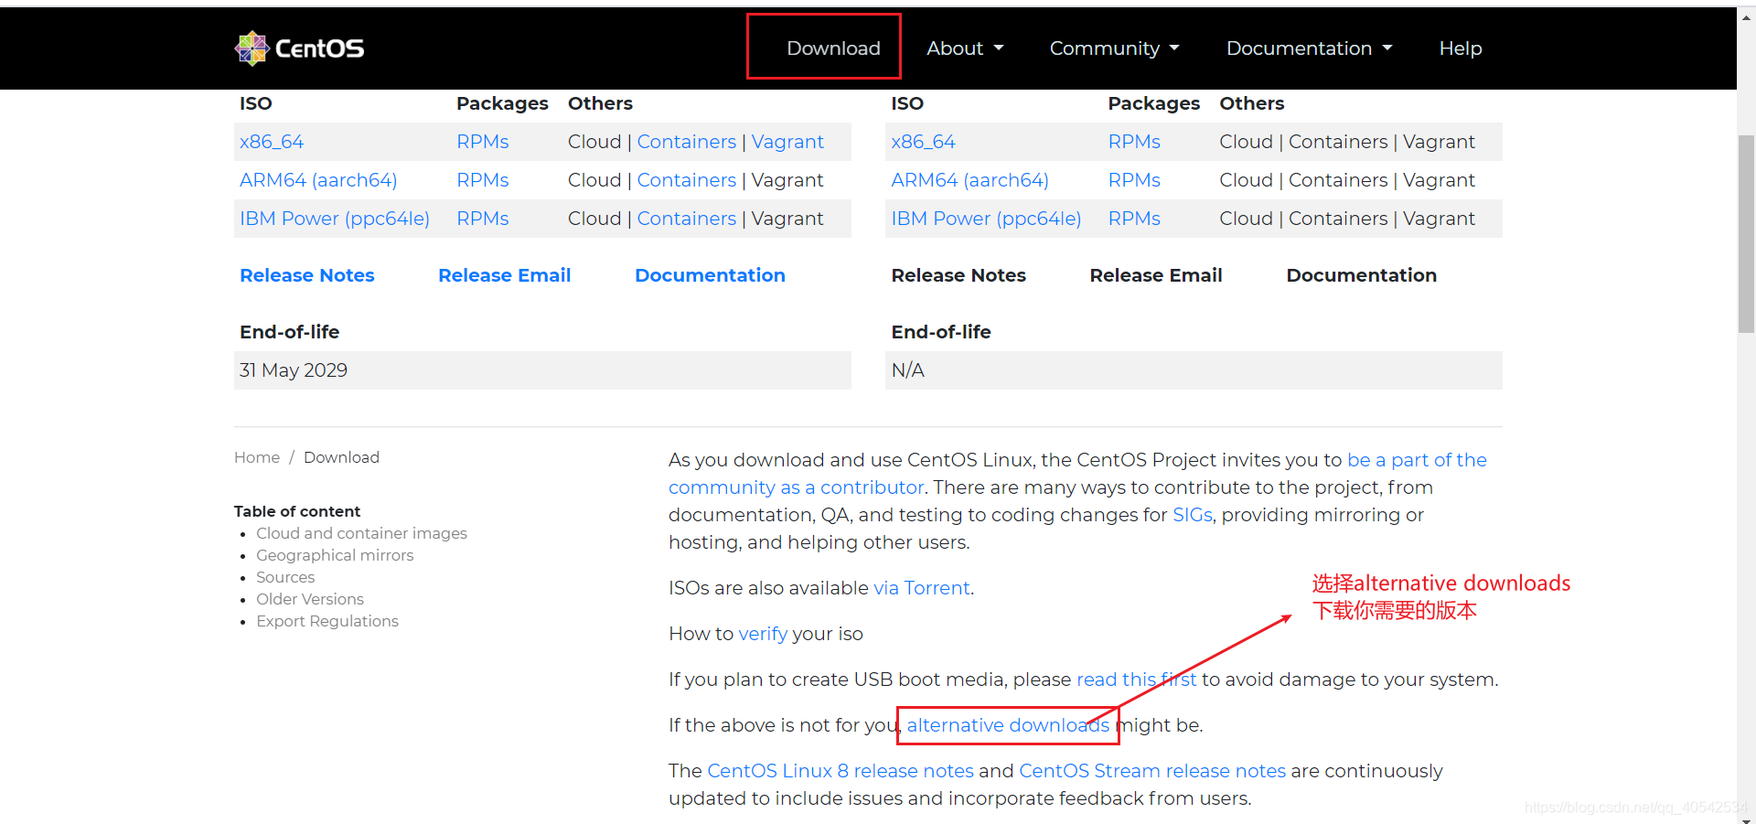Viewport: 1756px width, 824px height.
Task: Open the blue Release Email link
Action: click(505, 275)
